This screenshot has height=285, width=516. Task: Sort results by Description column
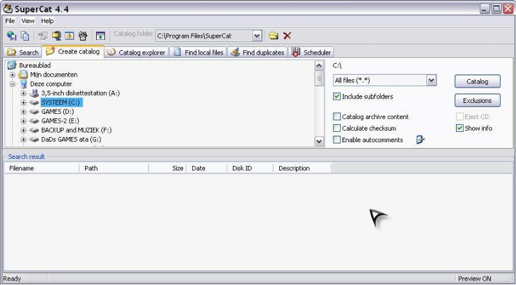(303, 168)
